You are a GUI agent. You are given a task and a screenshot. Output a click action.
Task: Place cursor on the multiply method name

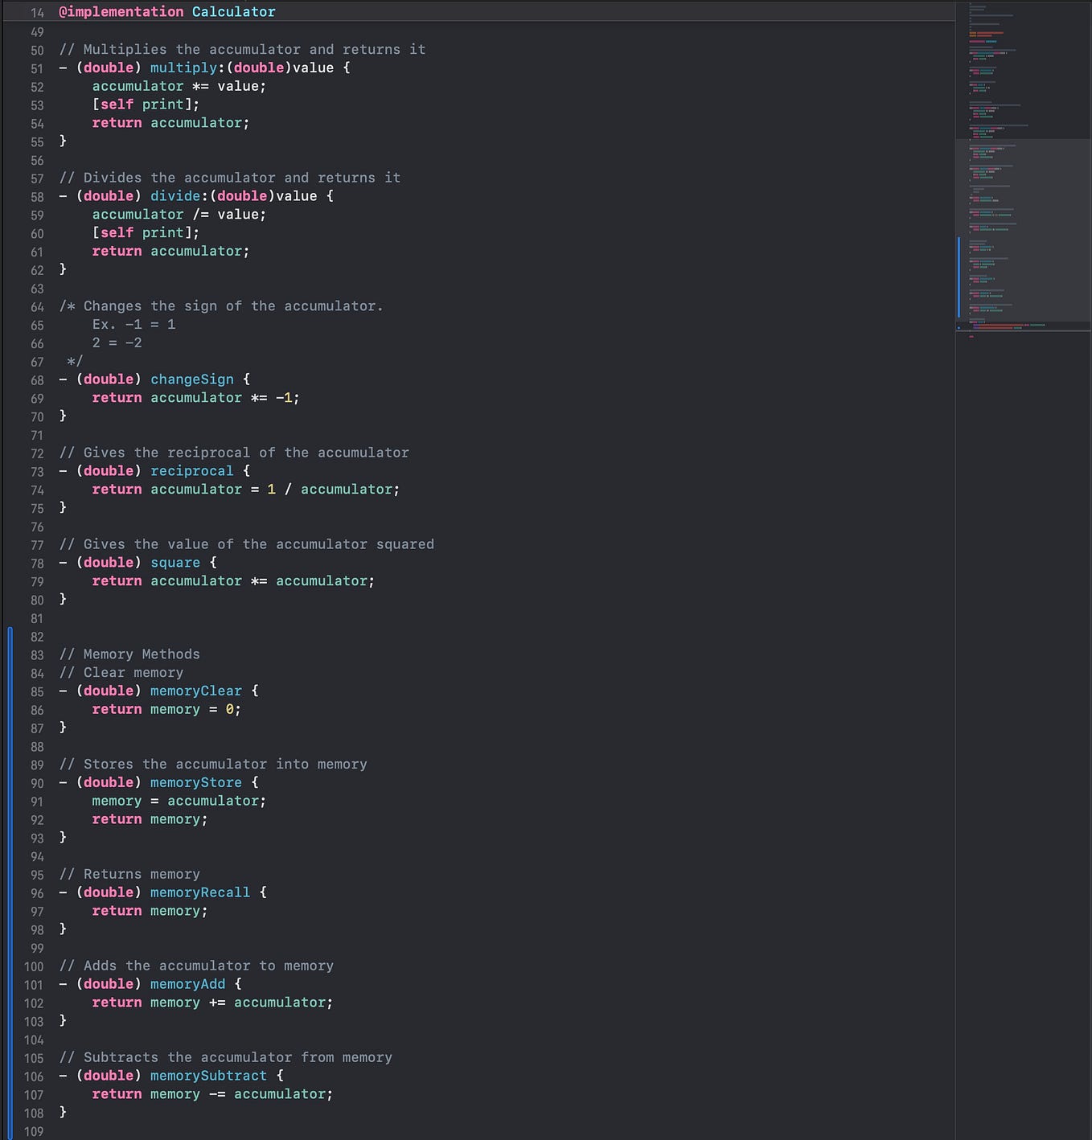point(183,68)
